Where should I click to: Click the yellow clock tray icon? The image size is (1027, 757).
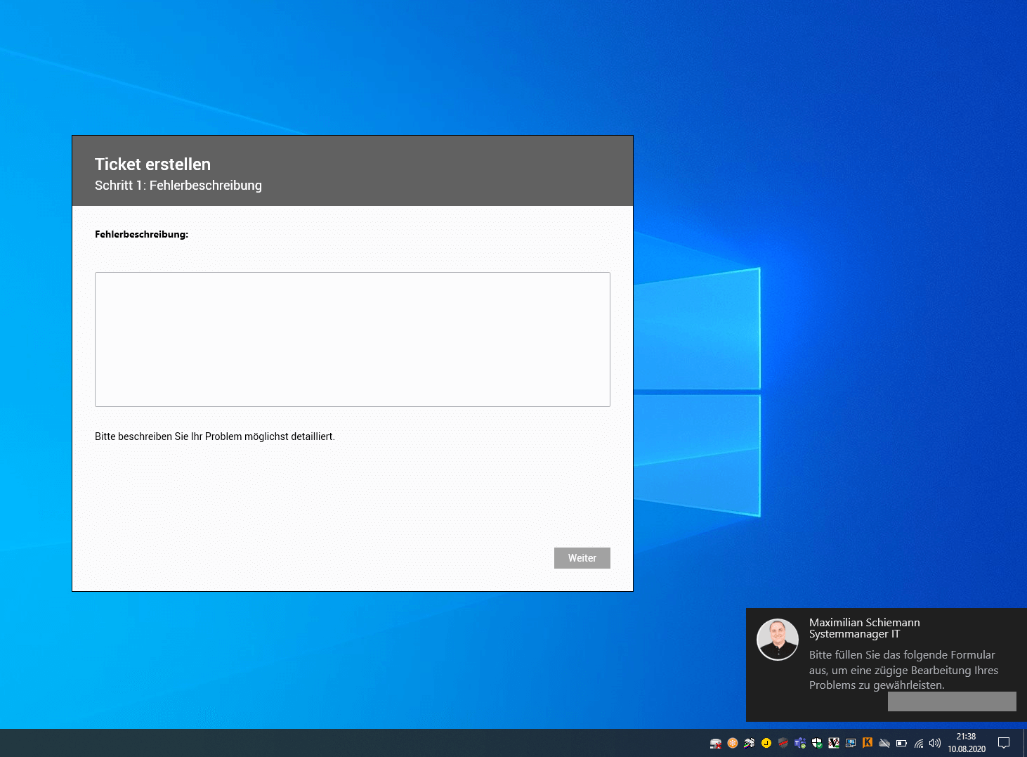pyautogui.click(x=766, y=743)
